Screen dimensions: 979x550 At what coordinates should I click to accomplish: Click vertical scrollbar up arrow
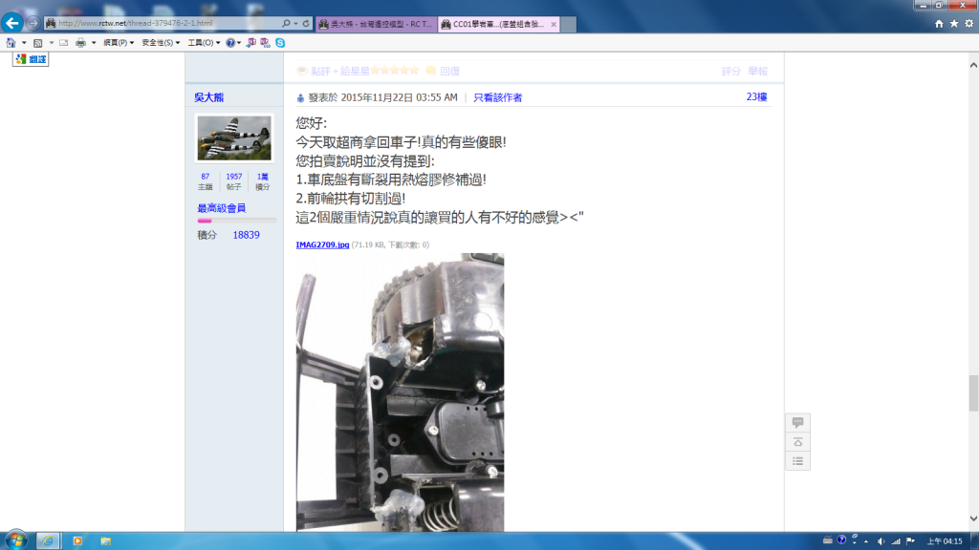[x=973, y=65]
